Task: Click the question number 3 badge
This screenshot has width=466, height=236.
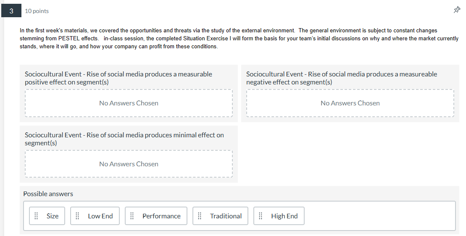Action: click(x=11, y=10)
